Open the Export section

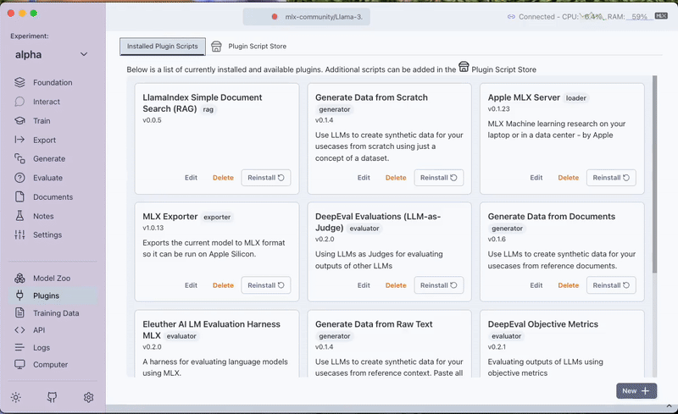click(x=44, y=141)
